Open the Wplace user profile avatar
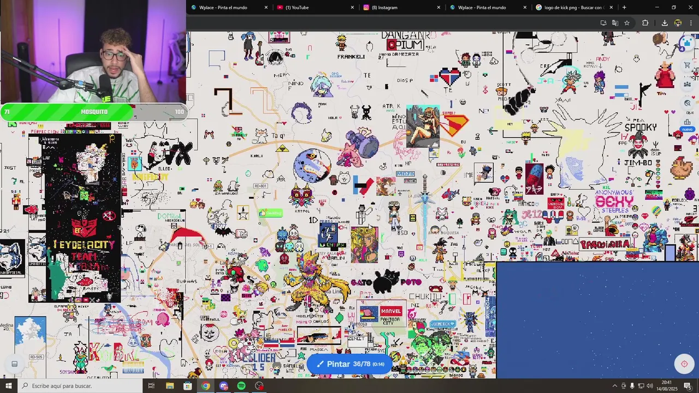699x393 pixels. [x=687, y=43]
